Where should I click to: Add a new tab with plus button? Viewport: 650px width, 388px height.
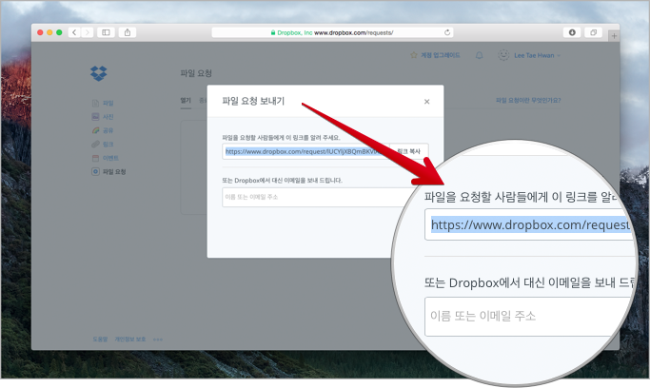pos(614,36)
